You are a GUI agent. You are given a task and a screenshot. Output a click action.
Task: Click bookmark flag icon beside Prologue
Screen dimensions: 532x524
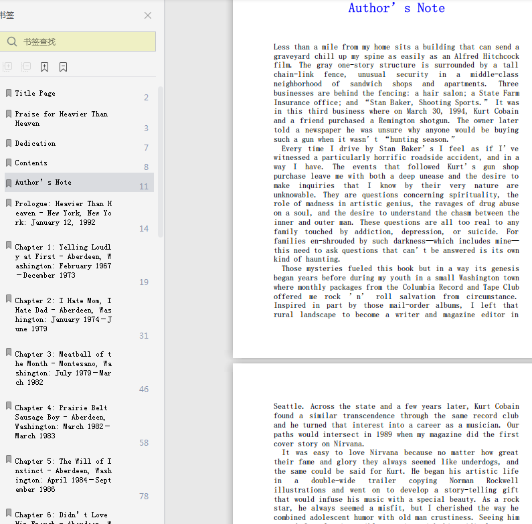(9, 203)
